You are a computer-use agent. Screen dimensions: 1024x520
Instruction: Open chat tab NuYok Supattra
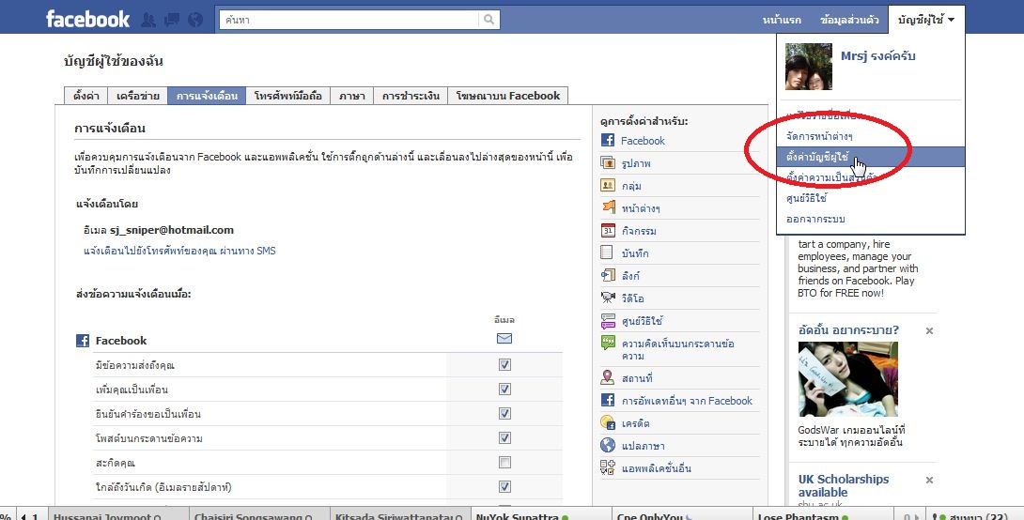click(541, 514)
